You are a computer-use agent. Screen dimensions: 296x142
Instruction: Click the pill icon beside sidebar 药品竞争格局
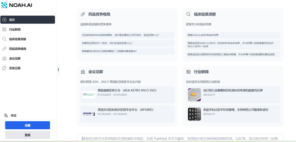click(x=4, y=49)
